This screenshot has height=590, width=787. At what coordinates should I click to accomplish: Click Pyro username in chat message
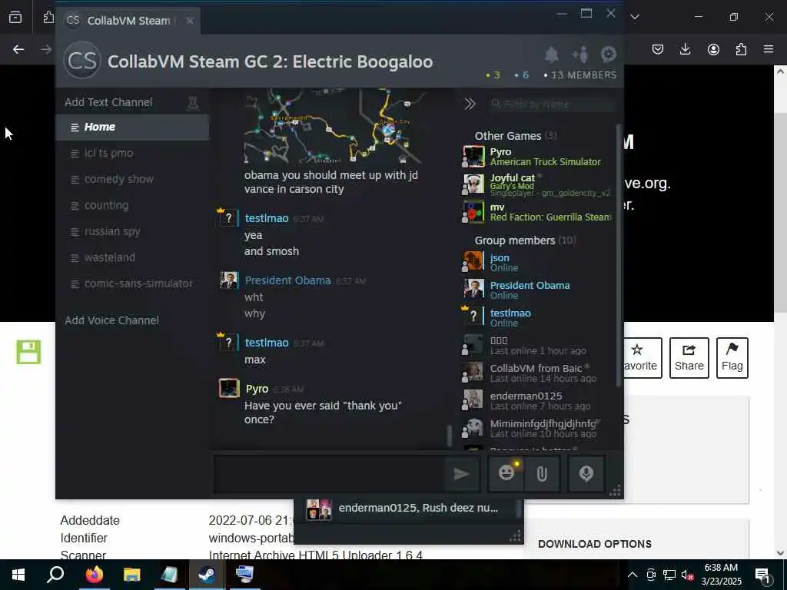coord(257,389)
